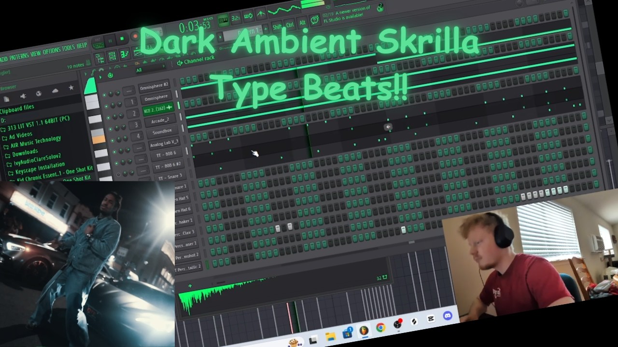Toggle PAT/SONG playback mode
This screenshot has height=347, width=618.
tap(98, 42)
